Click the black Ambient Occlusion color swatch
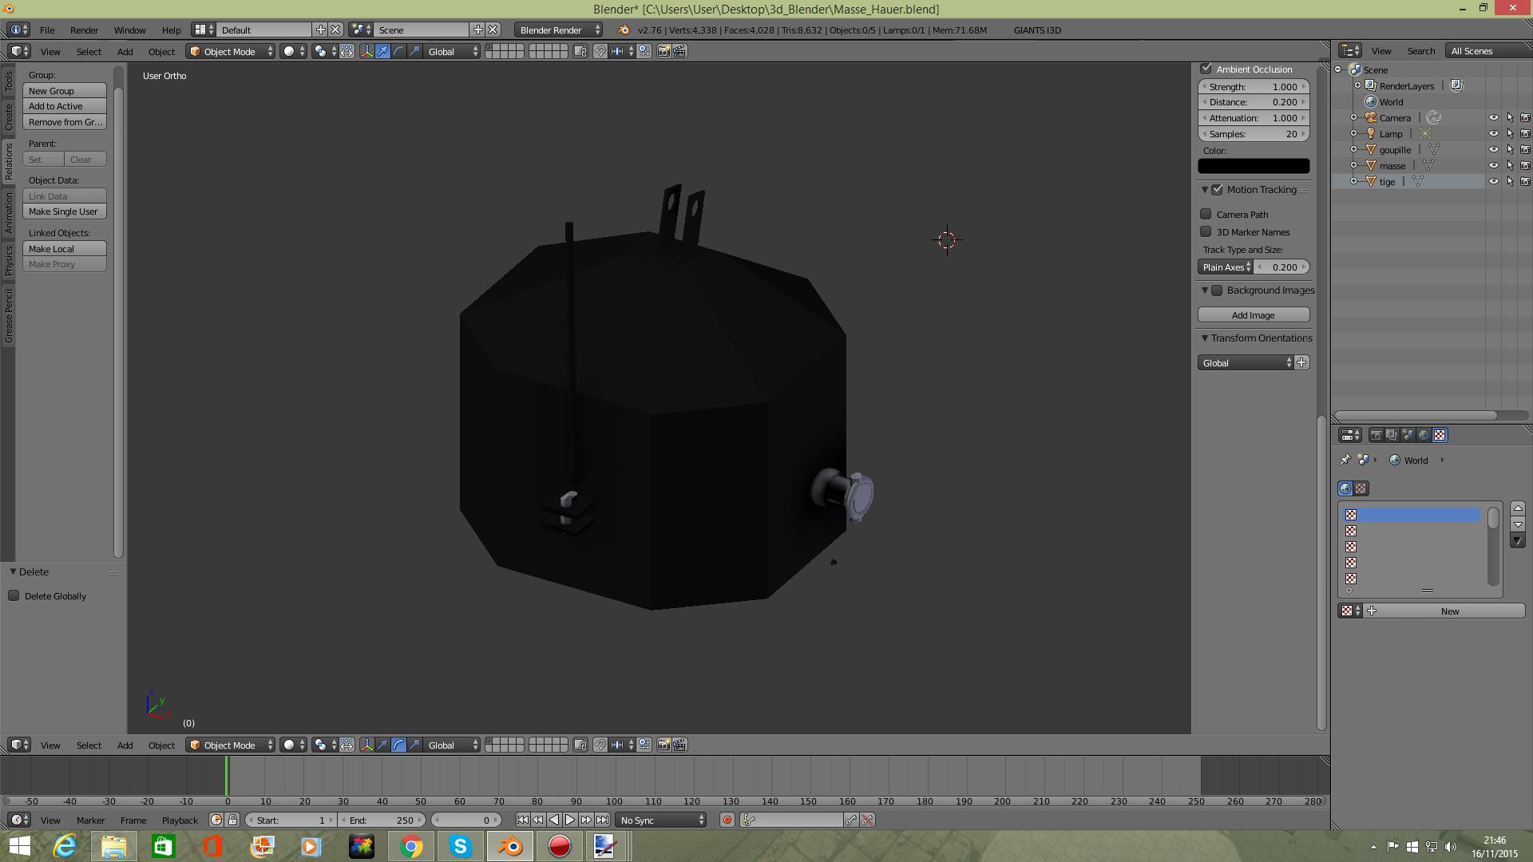This screenshot has height=862, width=1533. click(1253, 166)
